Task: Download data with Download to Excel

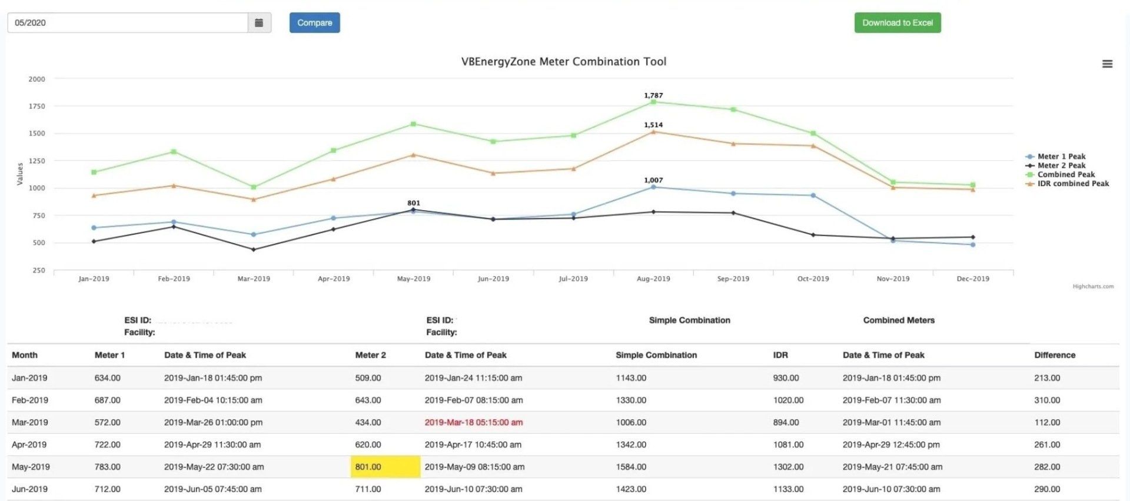Action: click(898, 23)
